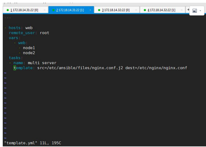The width and height of the screenshot is (206, 147).
Task: Click the 'hosts' key in the editor
Action: pyautogui.click(x=15, y=28)
